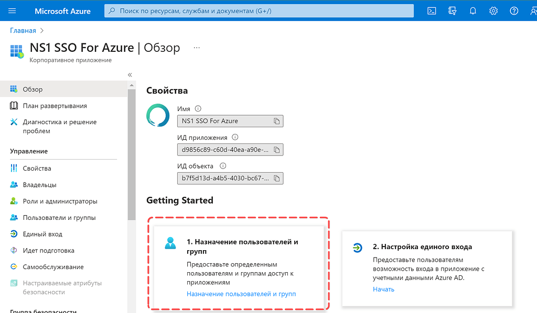Click the Начать link
Viewport: 537px width, 313px height.
click(x=383, y=289)
